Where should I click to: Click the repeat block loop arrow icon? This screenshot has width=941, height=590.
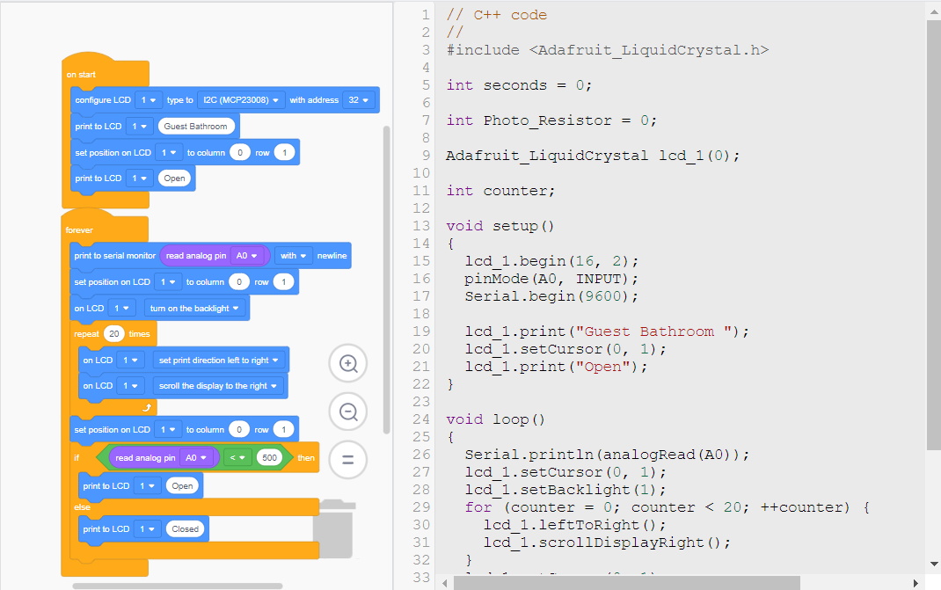[147, 407]
